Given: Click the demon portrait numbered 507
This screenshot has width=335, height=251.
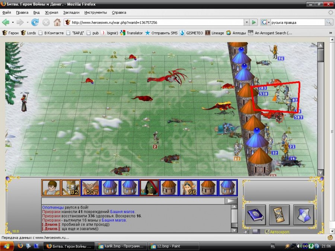Looking at the screenshot, I should (x=90, y=188).
